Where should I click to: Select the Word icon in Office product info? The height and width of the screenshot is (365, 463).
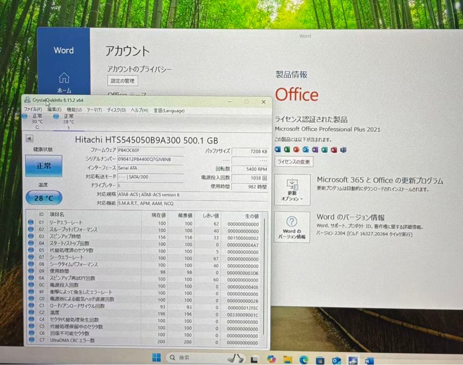coord(278,149)
